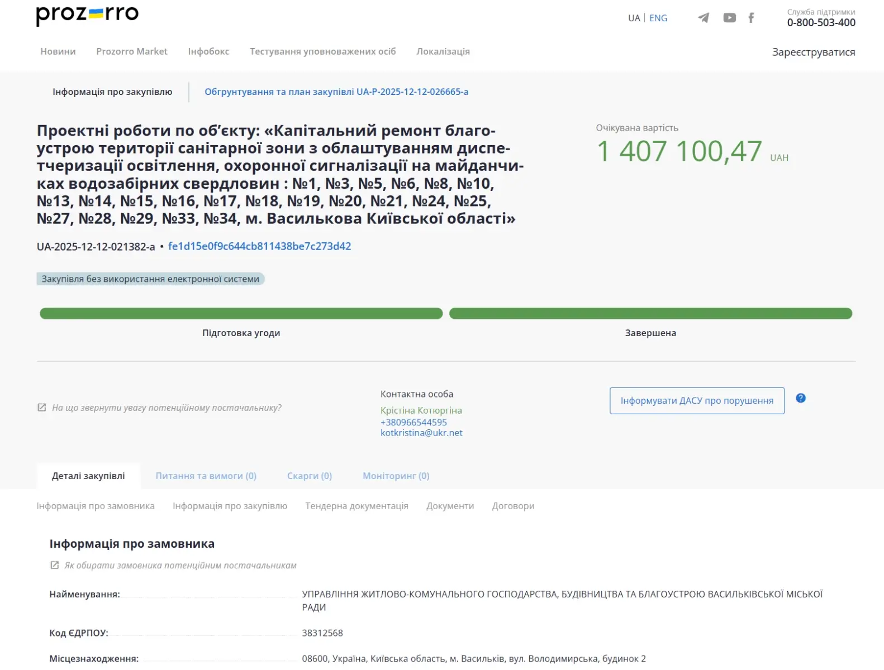Click the expected value 1 407 100,47

point(679,151)
